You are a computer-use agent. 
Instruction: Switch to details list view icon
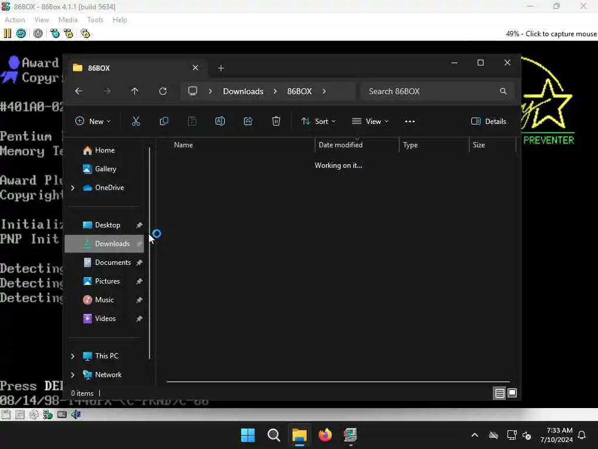[x=500, y=393]
